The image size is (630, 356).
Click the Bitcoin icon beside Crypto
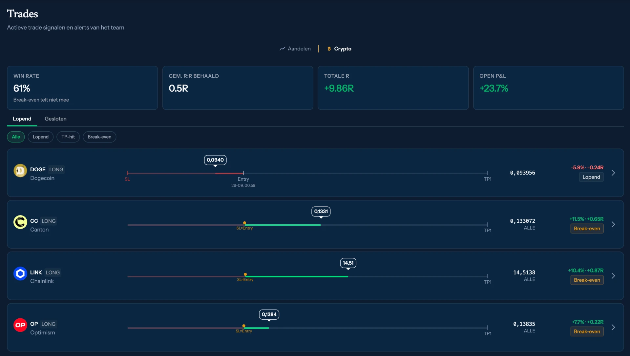click(329, 49)
